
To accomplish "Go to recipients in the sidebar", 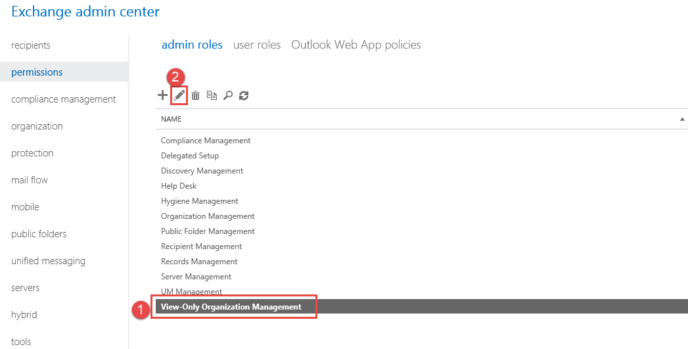I will tap(31, 45).
